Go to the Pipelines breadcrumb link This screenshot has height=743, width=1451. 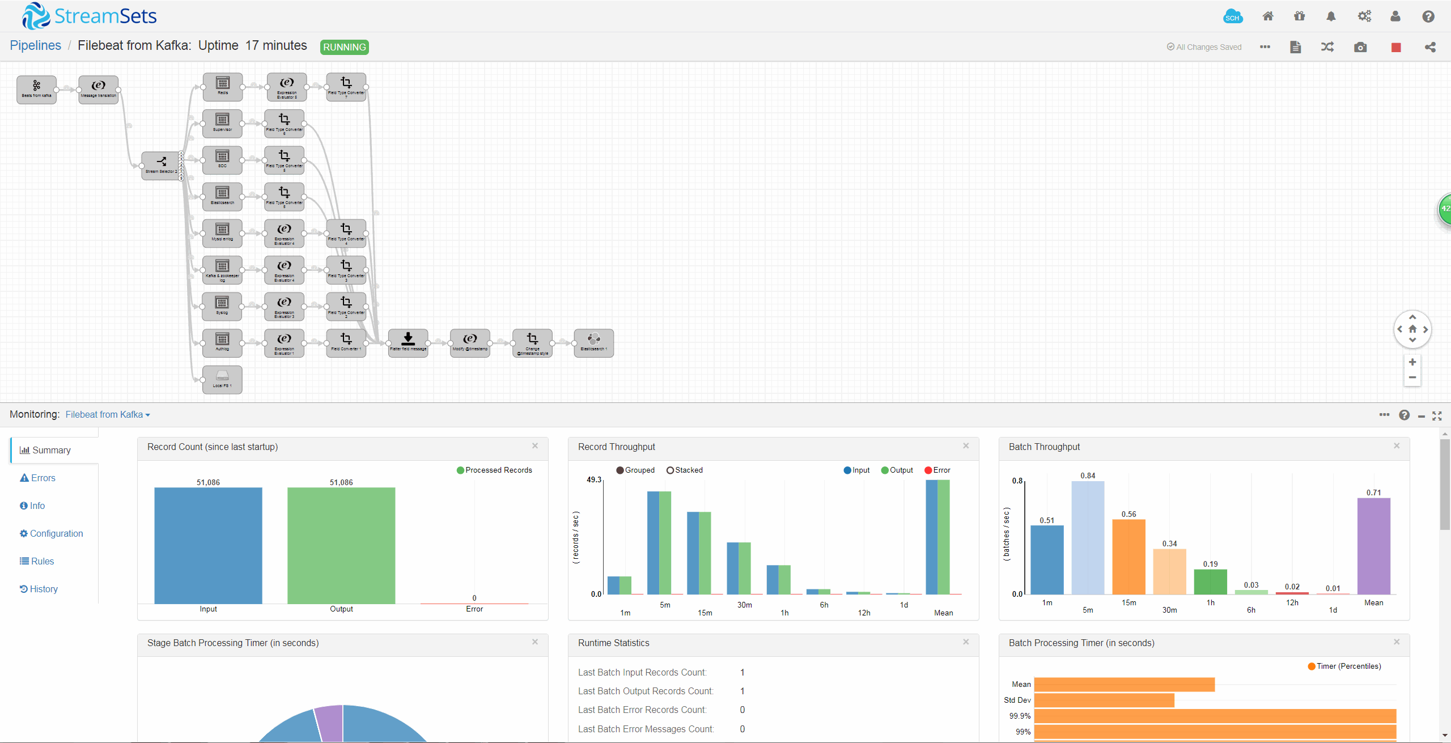pyautogui.click(x=35, y=45)
